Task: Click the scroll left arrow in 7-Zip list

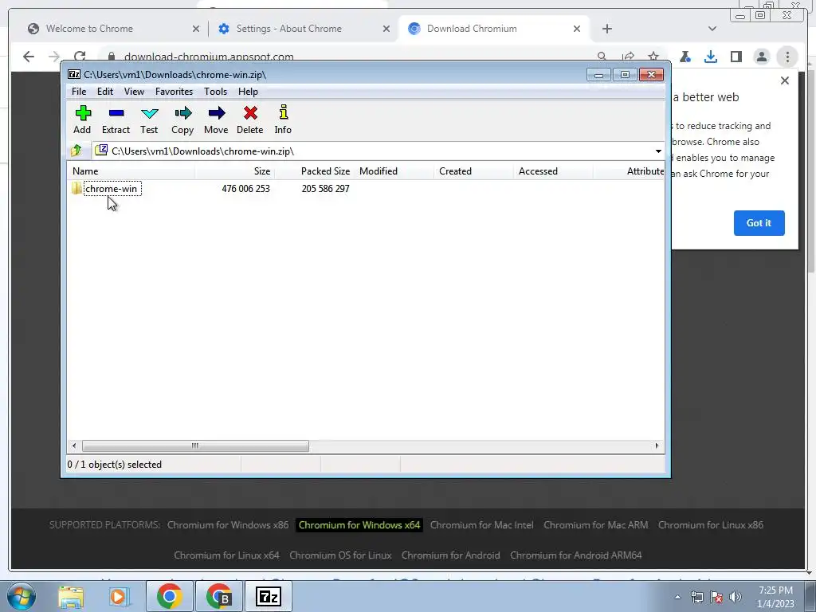Action: point(74,446)
